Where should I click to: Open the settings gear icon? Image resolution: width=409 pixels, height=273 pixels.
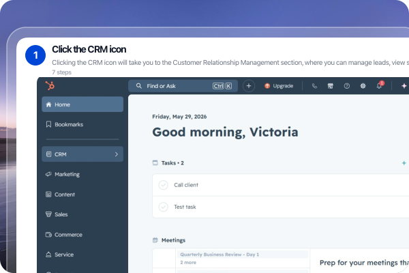(363, 86)
